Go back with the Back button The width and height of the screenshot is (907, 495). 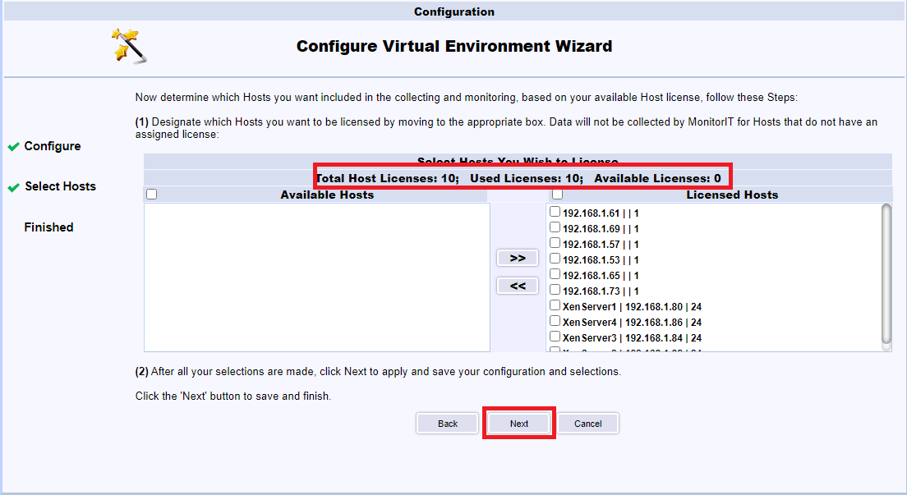click(x=448, y=424)
